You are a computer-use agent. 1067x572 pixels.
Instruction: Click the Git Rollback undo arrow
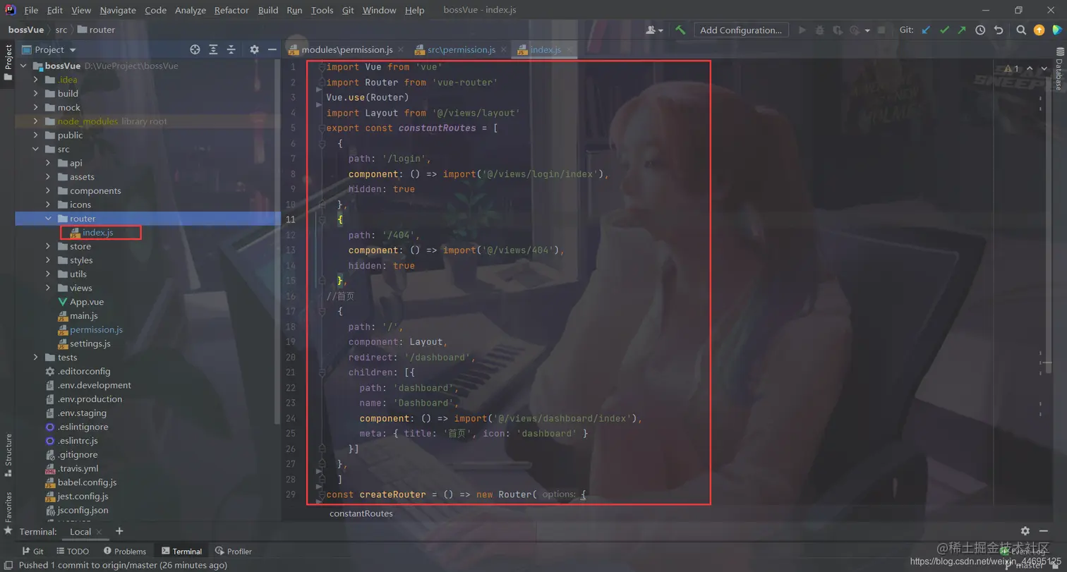[x=998, y=30]
